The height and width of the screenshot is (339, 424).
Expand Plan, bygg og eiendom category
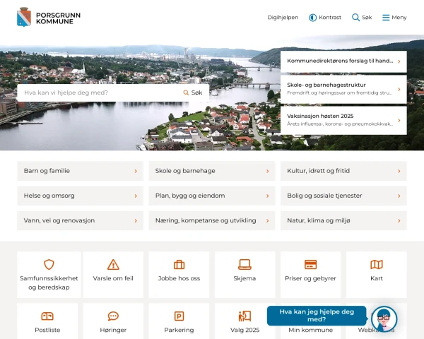pyautogui.click(x=211, y=196)
